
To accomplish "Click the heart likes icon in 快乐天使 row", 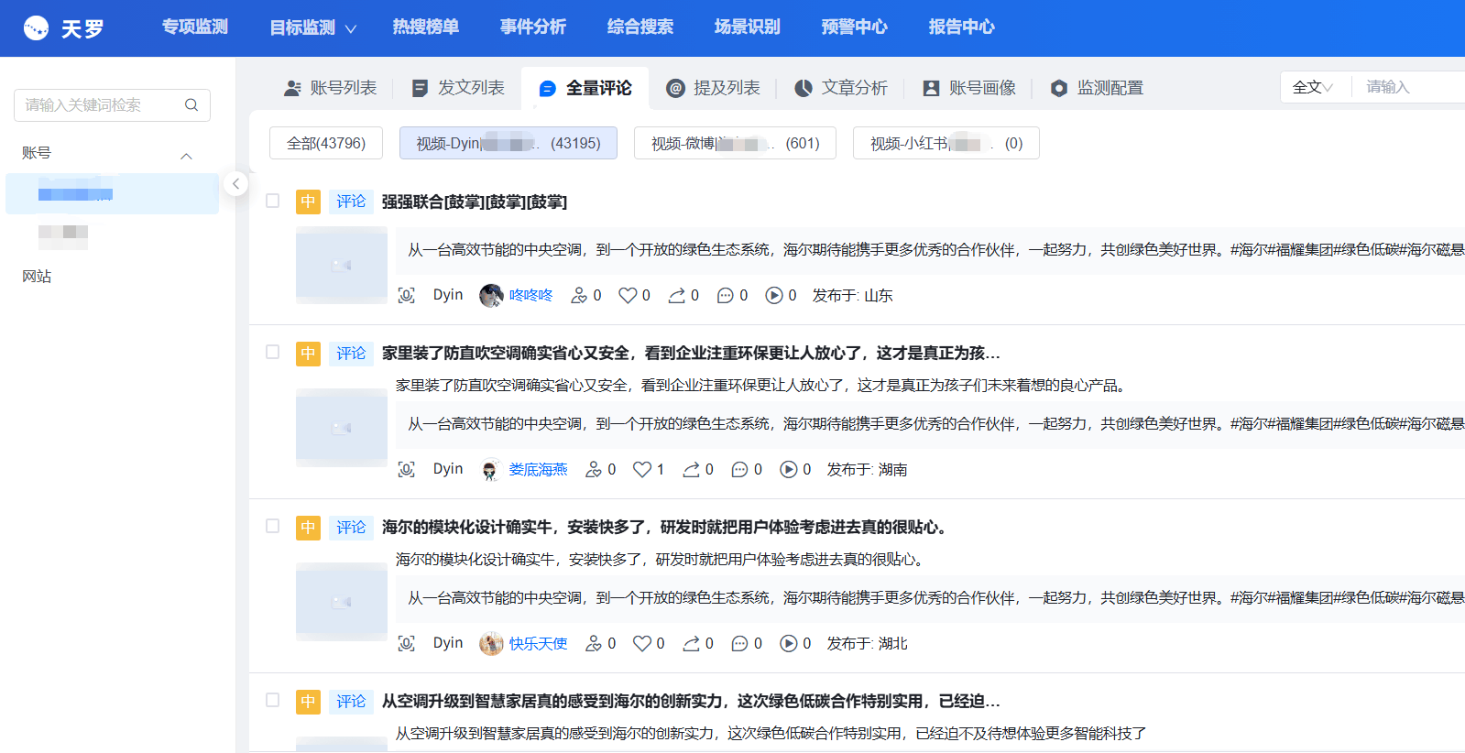I will [642, 643].
